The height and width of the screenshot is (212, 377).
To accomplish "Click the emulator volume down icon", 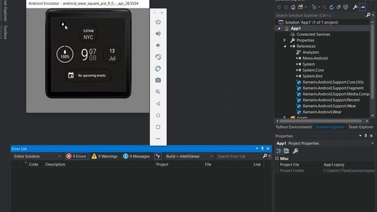I will click(x=158, y=45).
